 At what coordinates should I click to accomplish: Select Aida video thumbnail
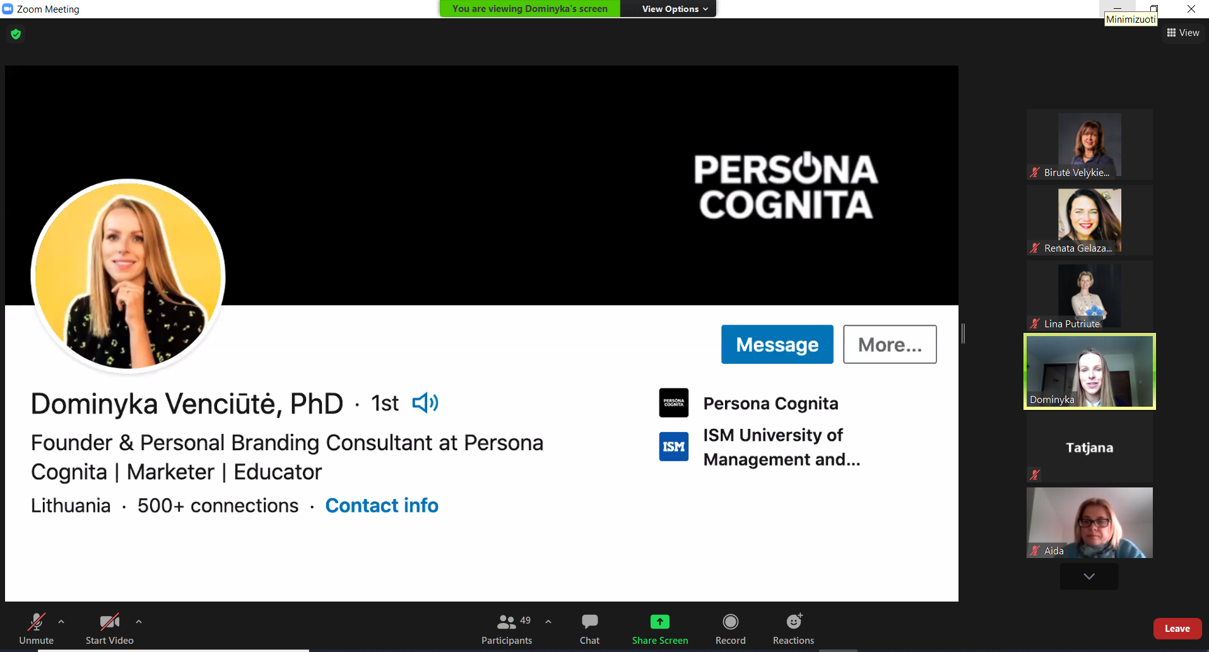(1090, 523)
